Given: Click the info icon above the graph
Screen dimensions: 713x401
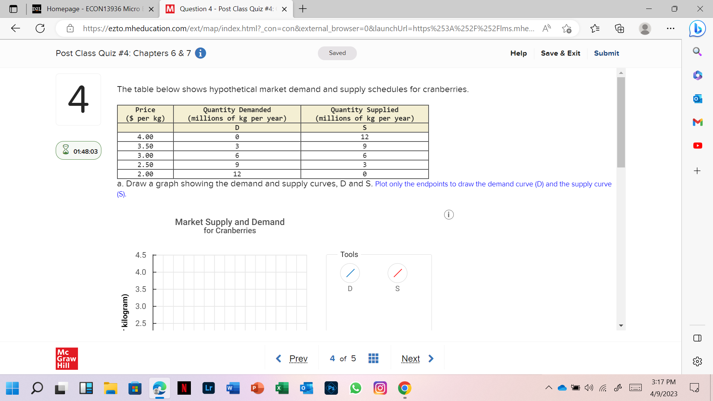Looking at the screenshot, I should 449,215.
